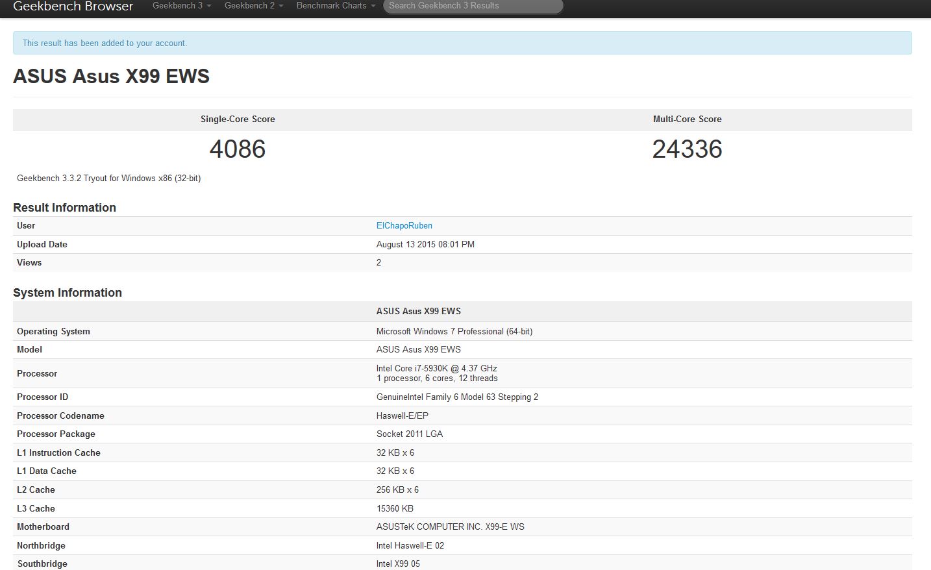931x570 pixels.
Task: Expand the Geekbench 2 dropdown menu
Action: click(x=254, y=5)
